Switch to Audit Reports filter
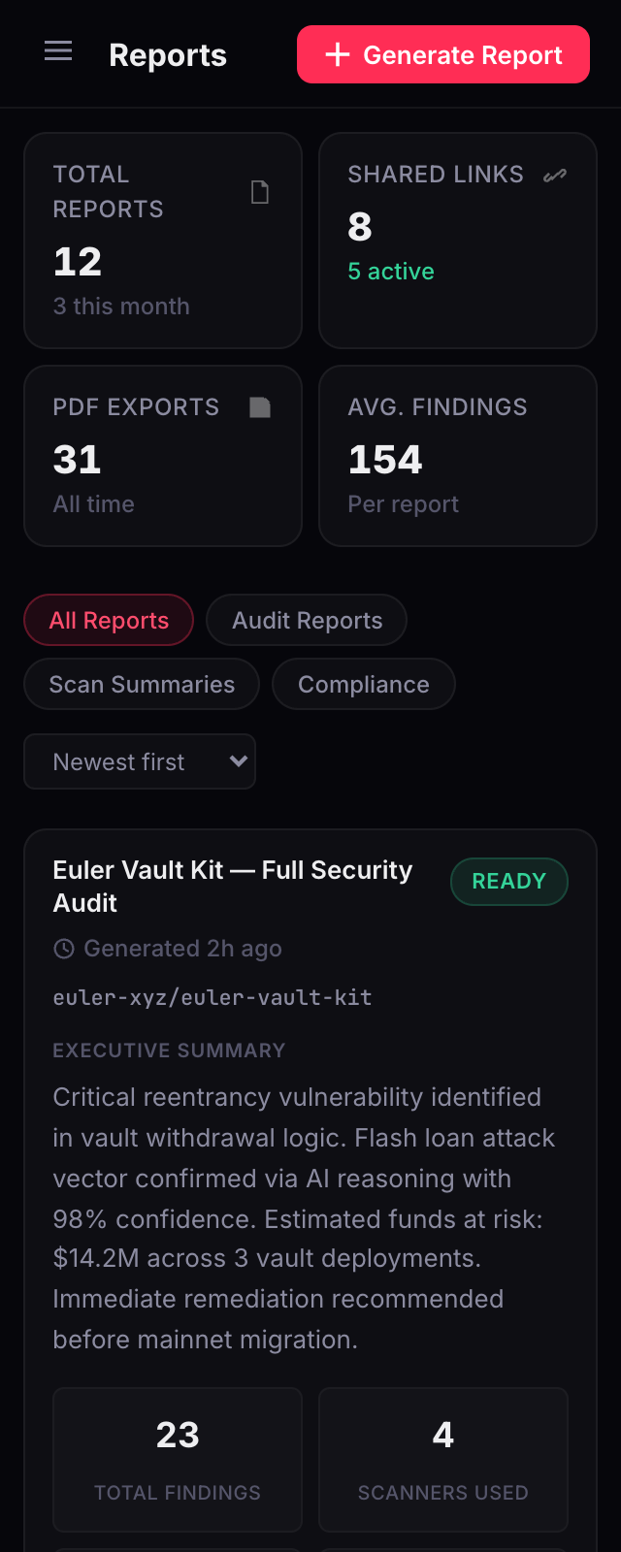Viewport: 621px width, 1552px height. tap(307, 620)
